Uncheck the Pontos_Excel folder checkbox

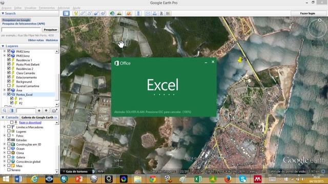(x=9, y=94)
